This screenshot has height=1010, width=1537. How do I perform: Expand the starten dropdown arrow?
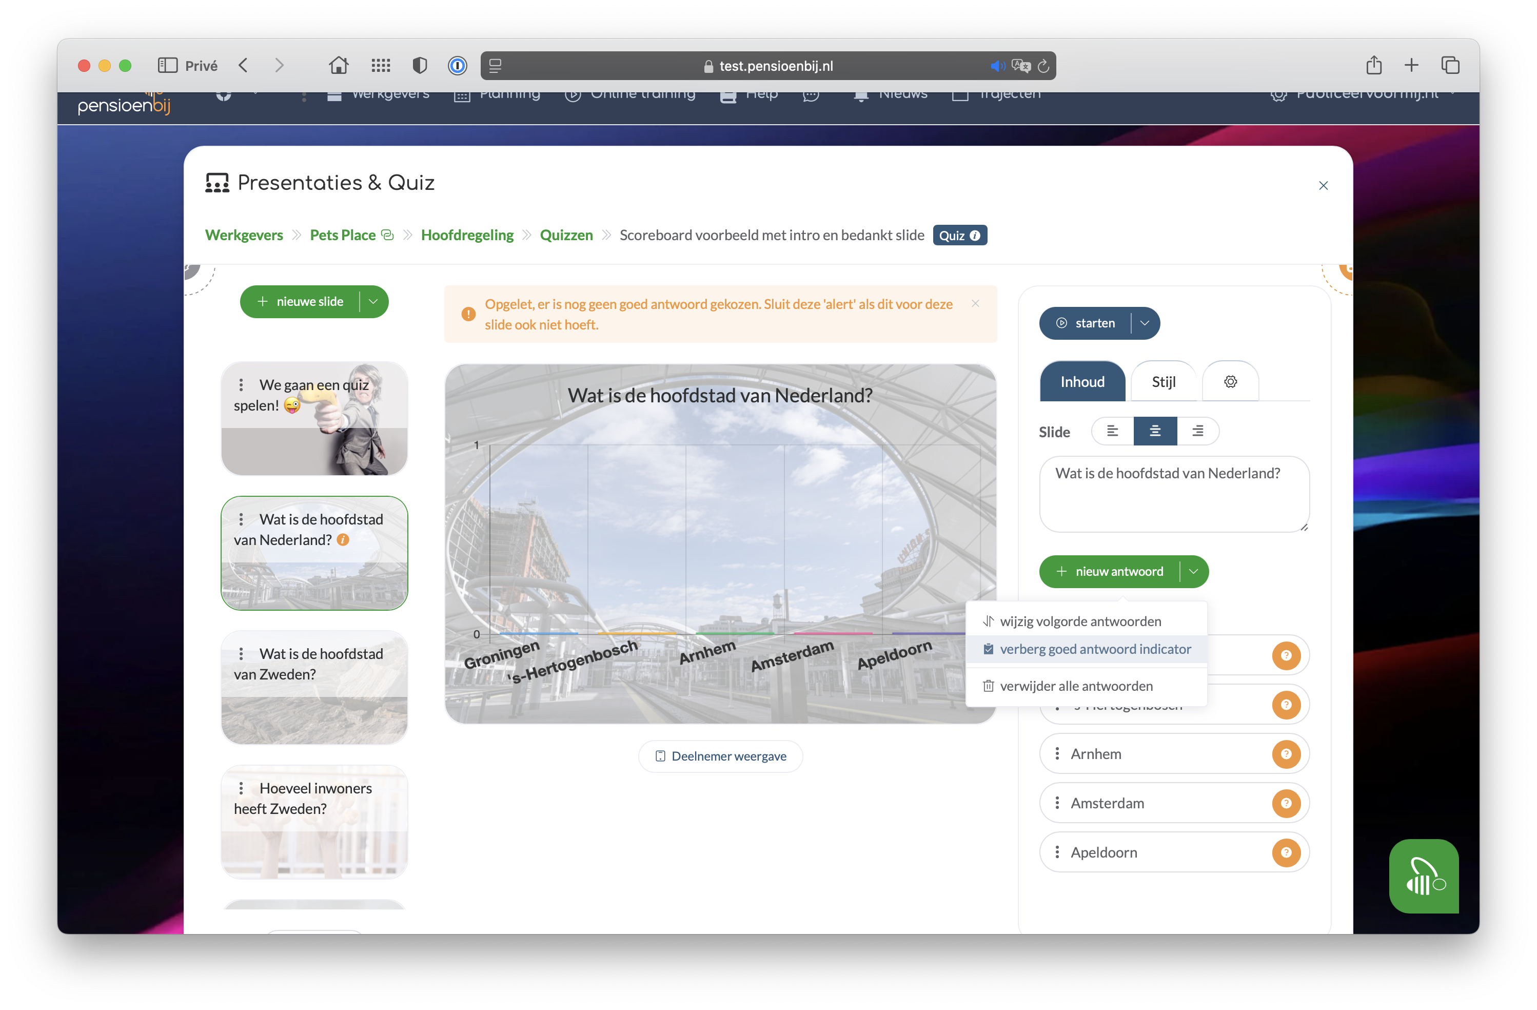(x=1145, y=323)
